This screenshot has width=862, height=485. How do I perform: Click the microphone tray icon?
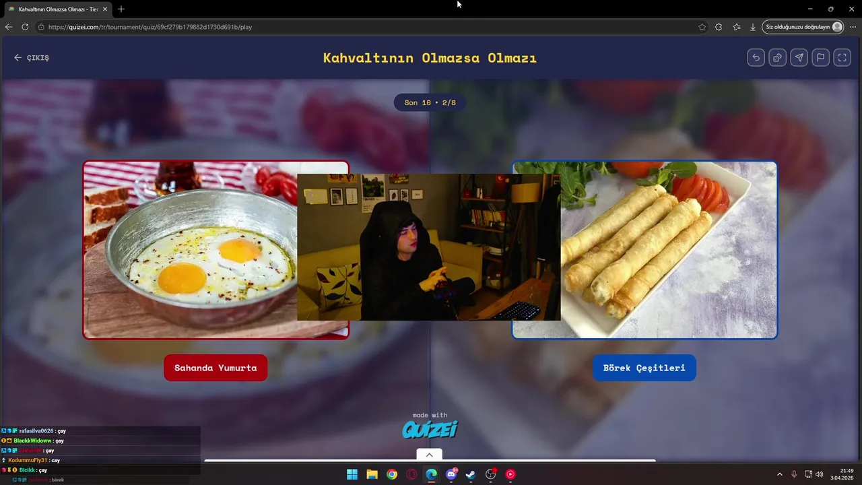coord(794,474)
